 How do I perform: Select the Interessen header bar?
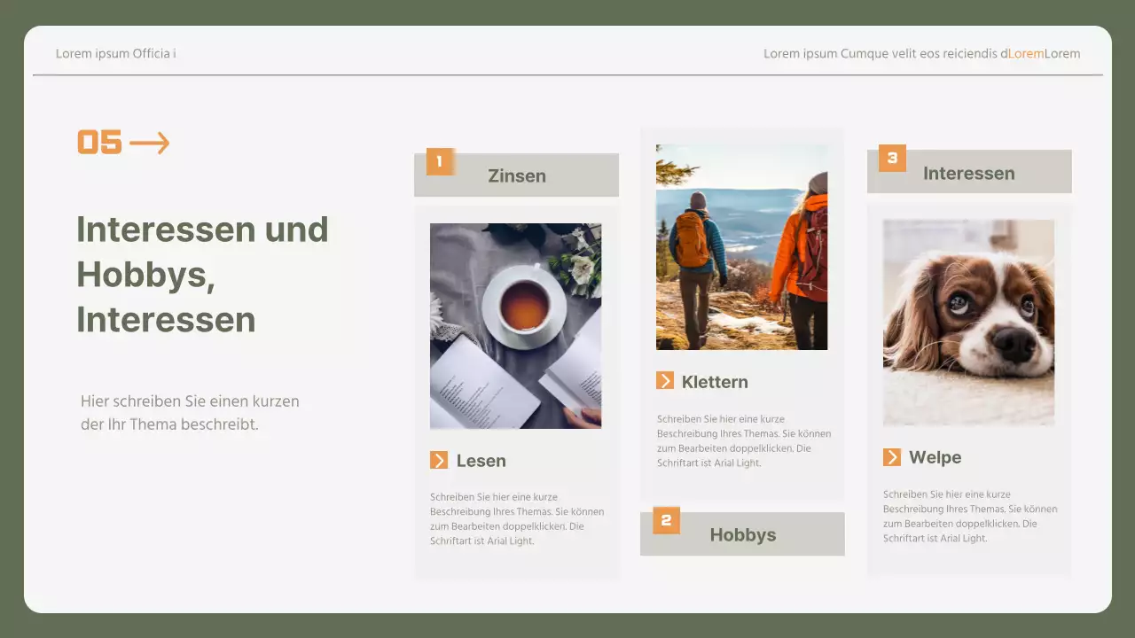969,172
